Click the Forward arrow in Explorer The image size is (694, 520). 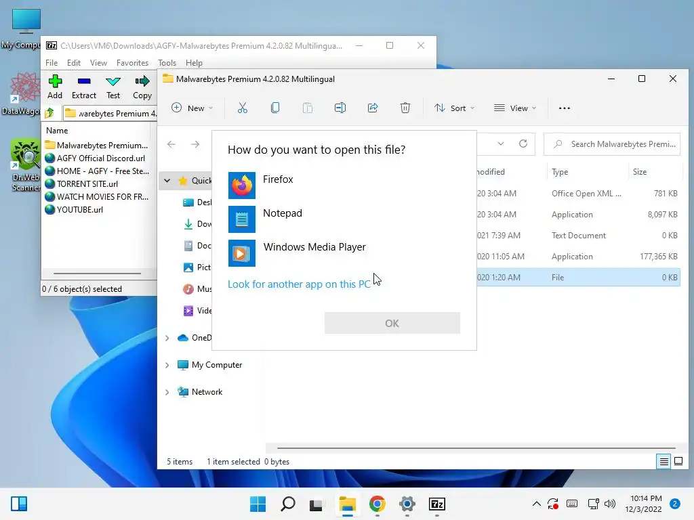click(x=195, y=144)
